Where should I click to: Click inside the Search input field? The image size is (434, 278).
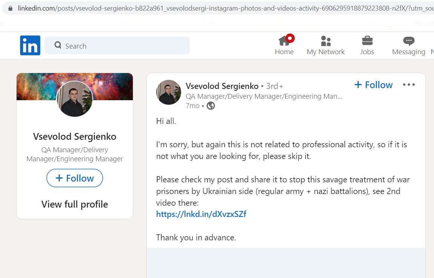[117, 45]
